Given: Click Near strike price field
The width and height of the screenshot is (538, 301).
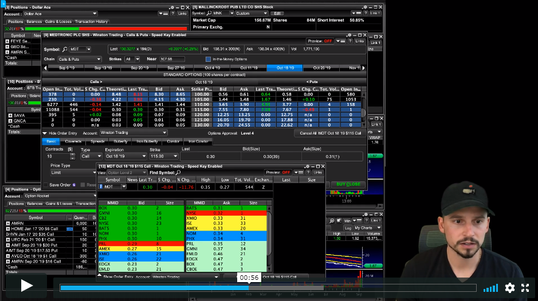Looking at the screenshot, I should pyautogui.click(x=172, y=60).
